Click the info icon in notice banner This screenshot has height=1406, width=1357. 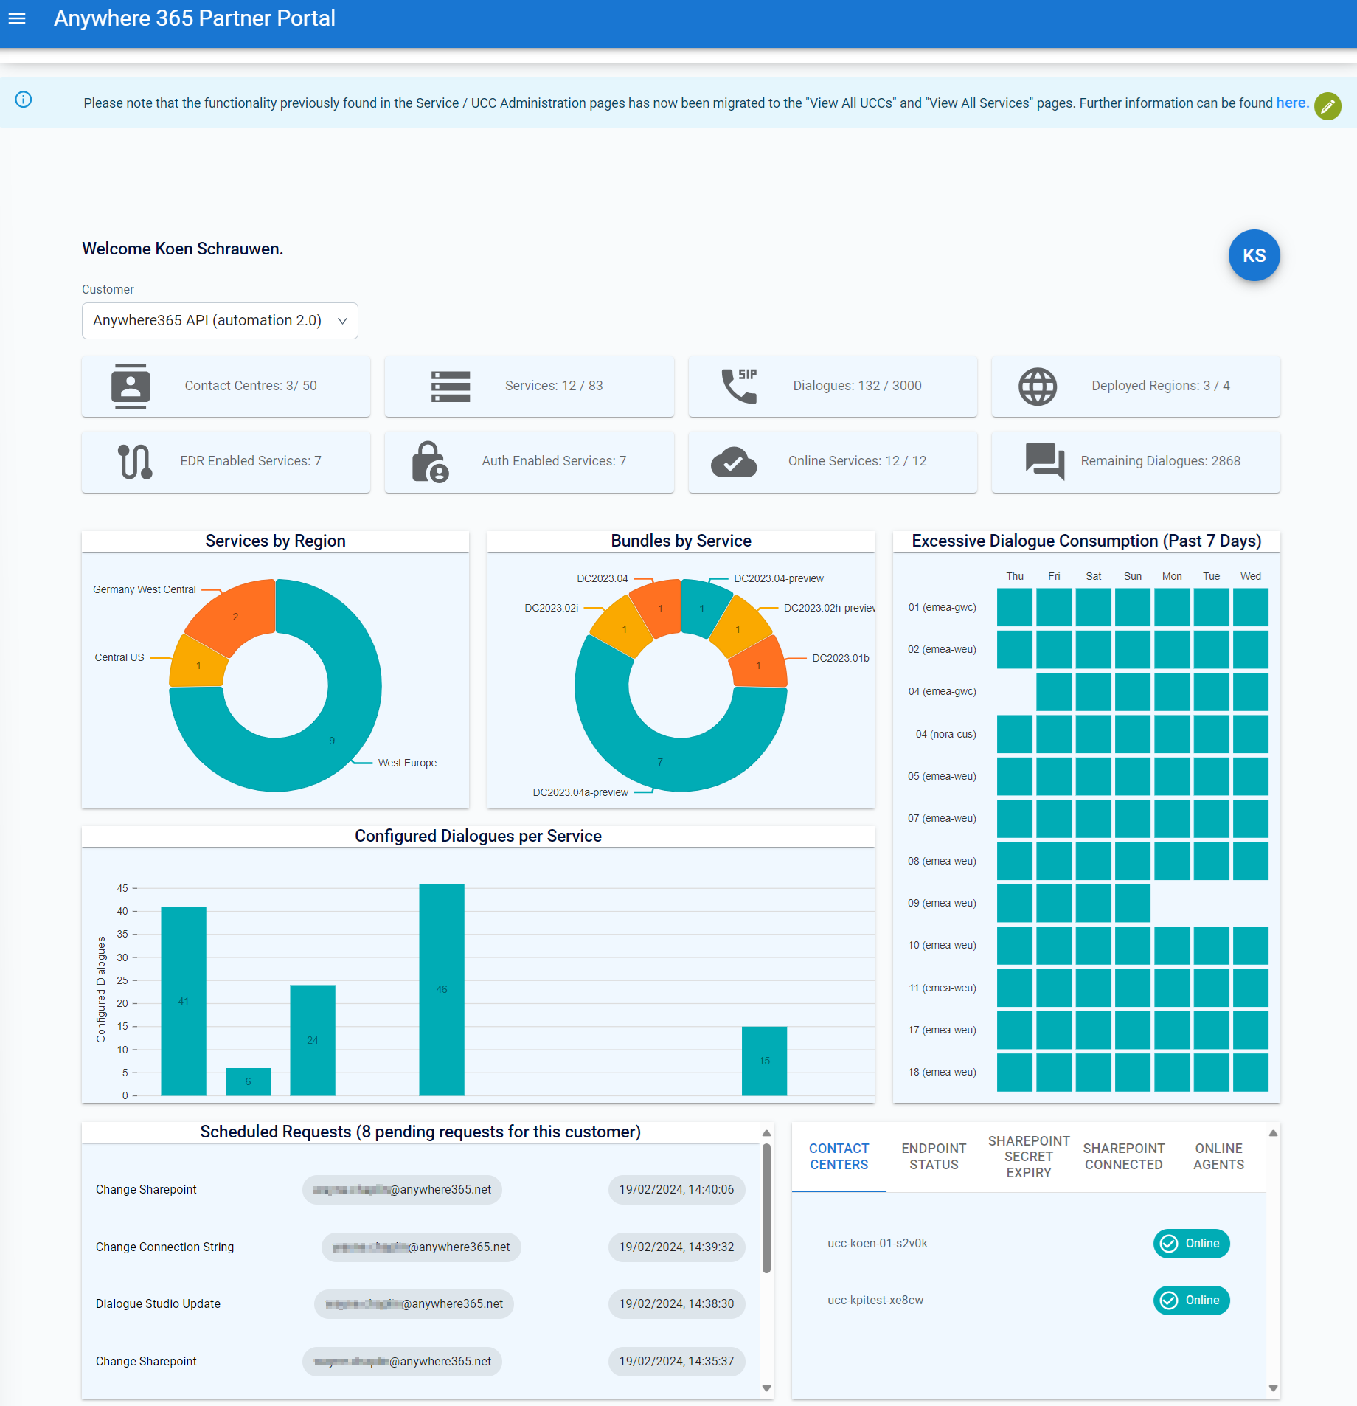tap(24, 100)
